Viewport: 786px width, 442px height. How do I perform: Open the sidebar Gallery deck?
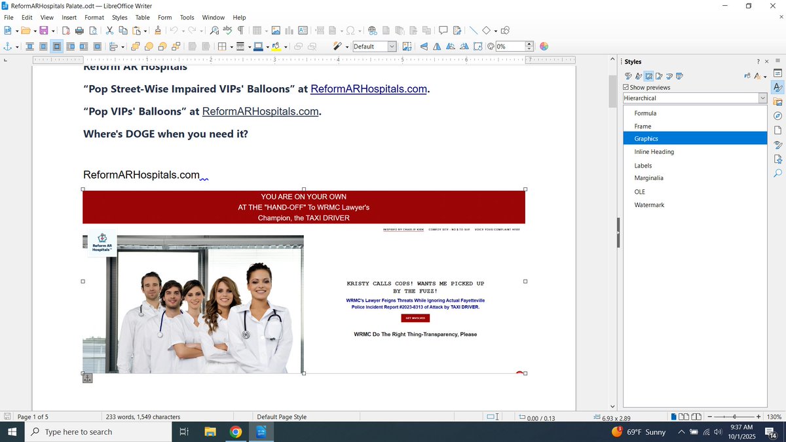point(777,101)
